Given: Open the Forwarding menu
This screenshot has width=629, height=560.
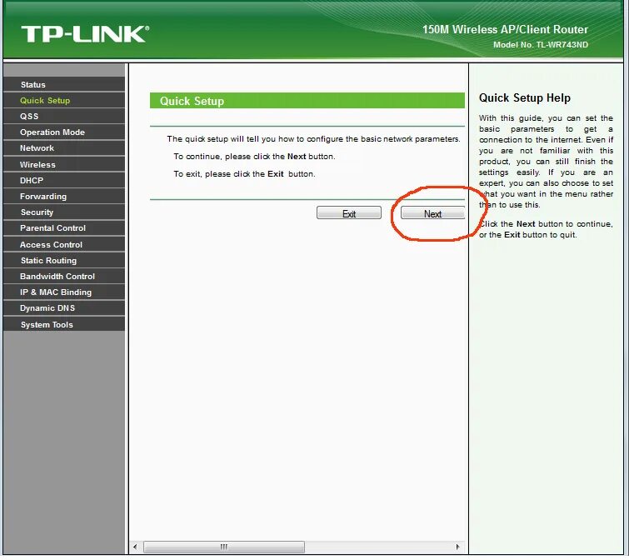Looking at the screenshot, I should (x=64, y=197).
